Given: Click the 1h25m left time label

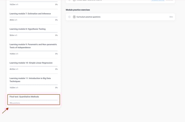Looking at the screenshot, I should click(14, 4).
